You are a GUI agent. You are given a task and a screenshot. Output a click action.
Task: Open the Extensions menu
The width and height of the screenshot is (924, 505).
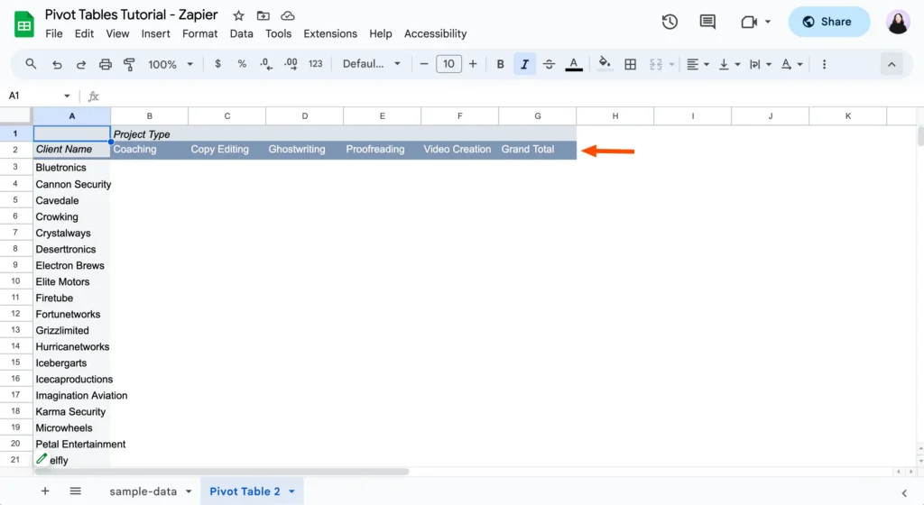(330, 33)
